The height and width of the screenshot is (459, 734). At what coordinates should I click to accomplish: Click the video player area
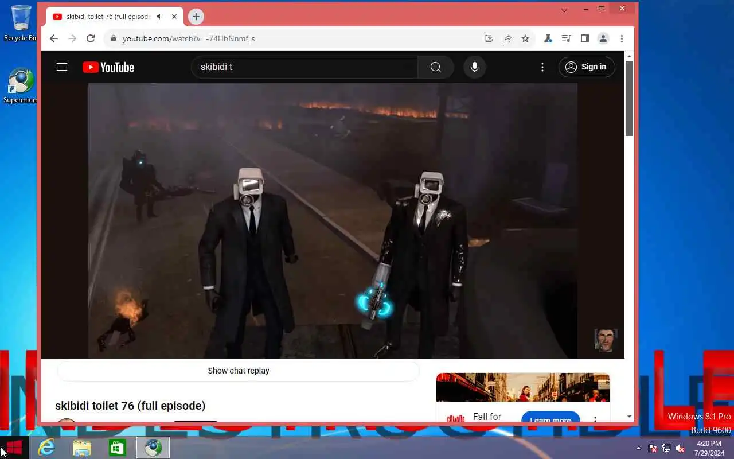(x=333, y=221)
